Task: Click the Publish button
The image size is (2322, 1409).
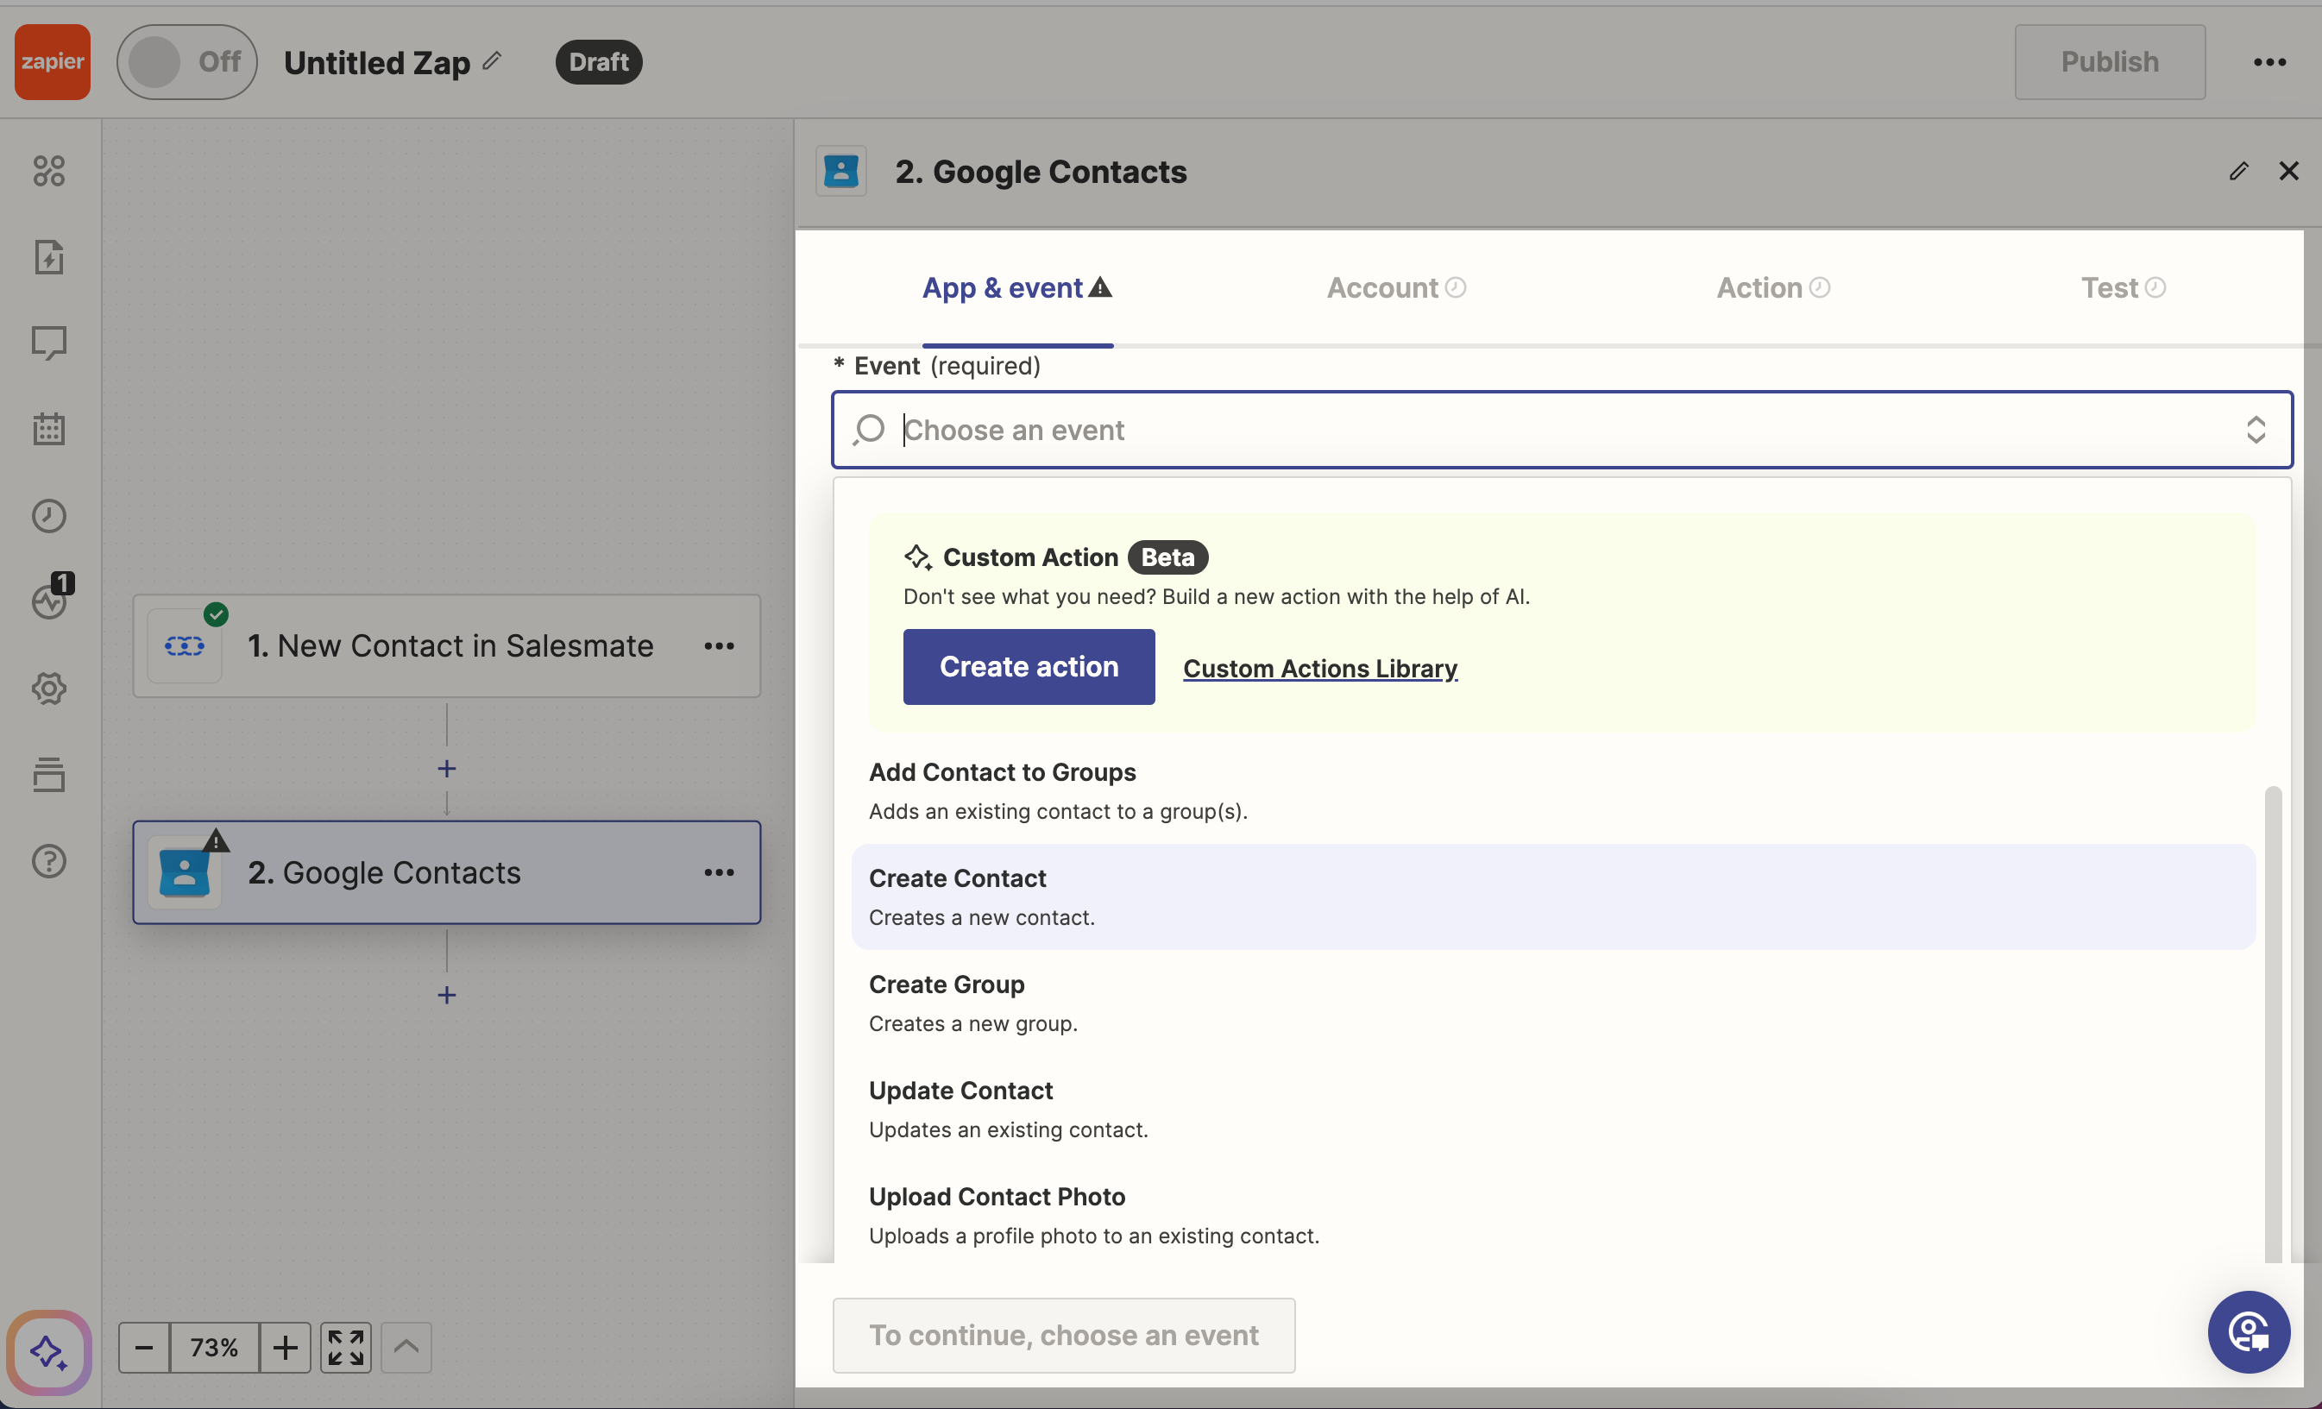Action: pos(2109,62)
